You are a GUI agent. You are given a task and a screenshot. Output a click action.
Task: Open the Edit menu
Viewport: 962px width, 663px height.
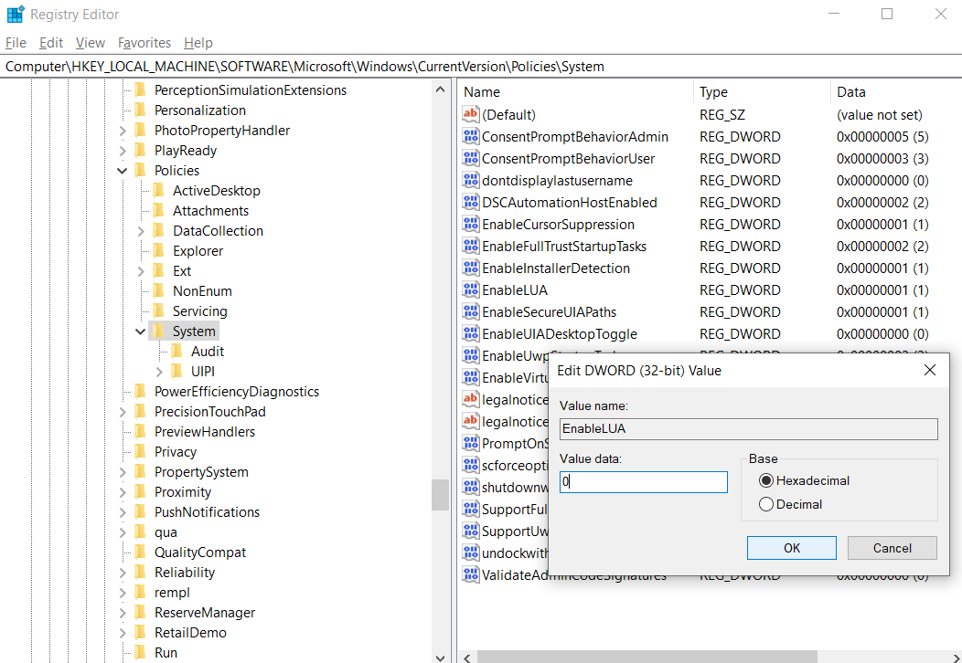[51, 43]
